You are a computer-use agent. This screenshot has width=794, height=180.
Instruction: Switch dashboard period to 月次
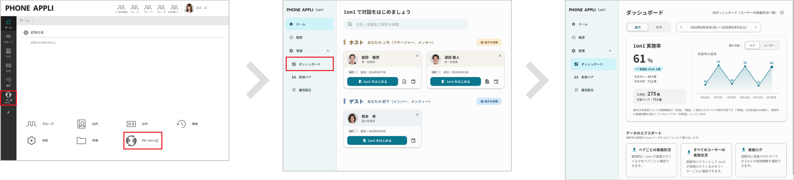659,27
